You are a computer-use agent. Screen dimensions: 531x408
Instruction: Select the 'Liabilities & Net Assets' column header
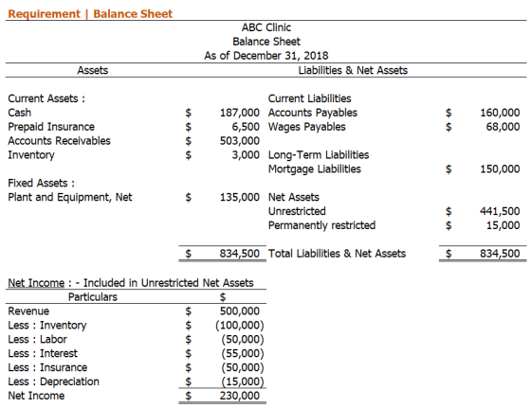(353, 70)
